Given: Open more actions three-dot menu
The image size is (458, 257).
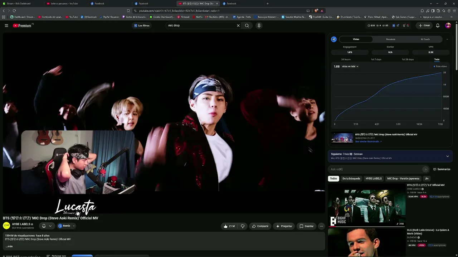Looking at the screenshot, I should tap(321, 226).
